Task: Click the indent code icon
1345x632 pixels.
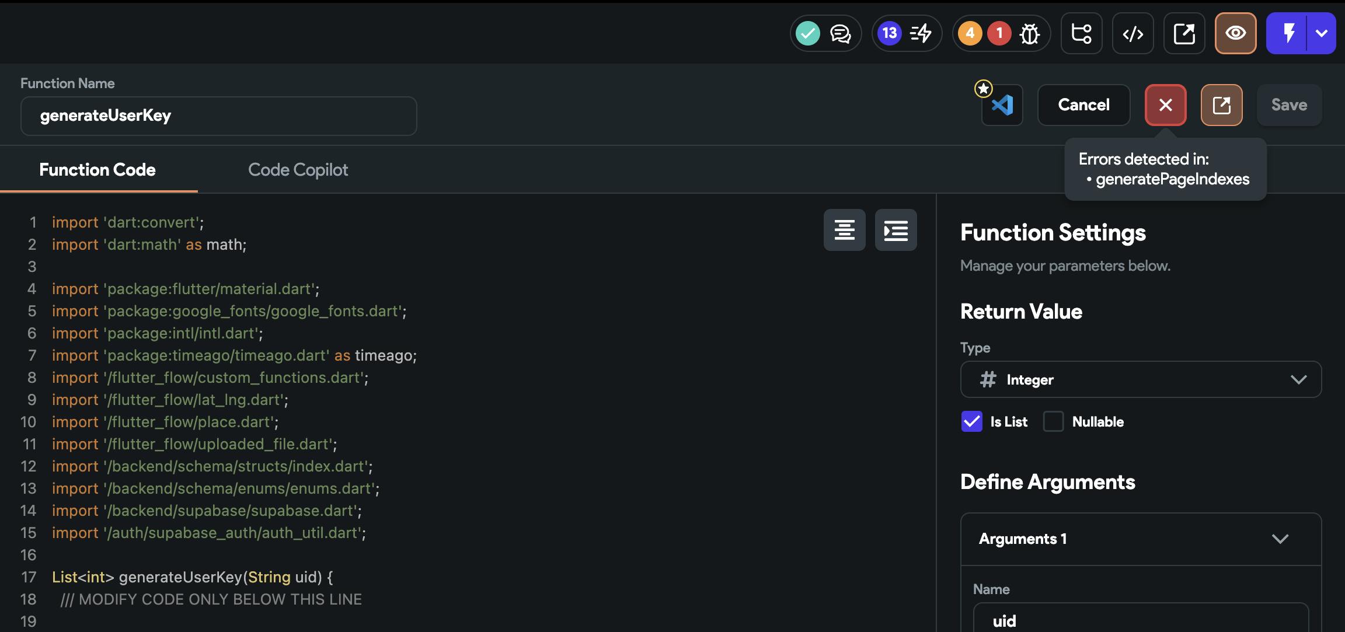Action: tap(895, 230)
